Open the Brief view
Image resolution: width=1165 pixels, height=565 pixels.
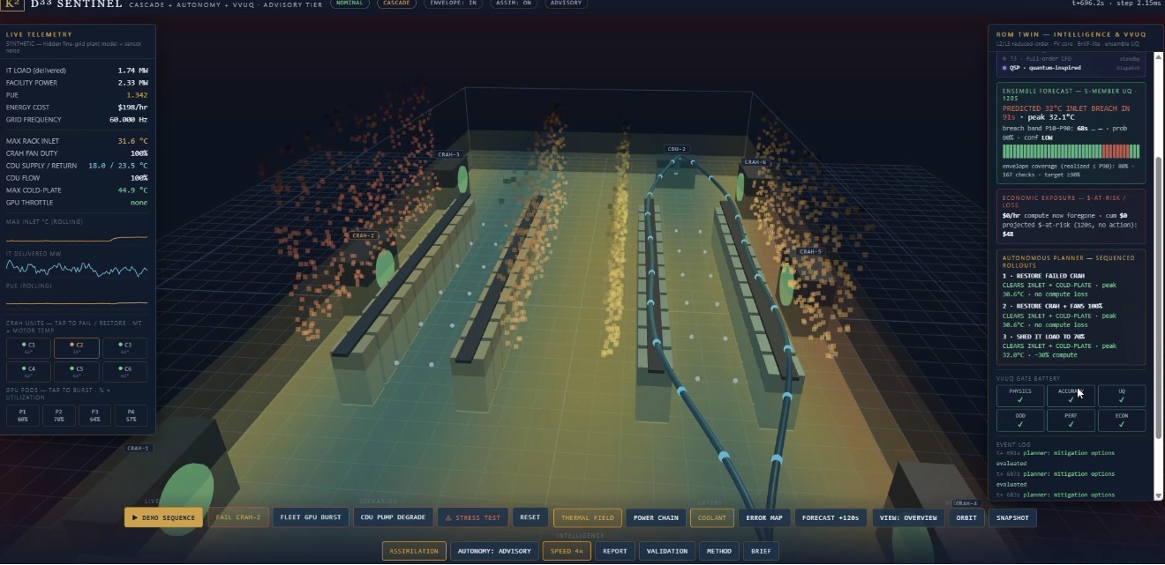click(761, 551)
